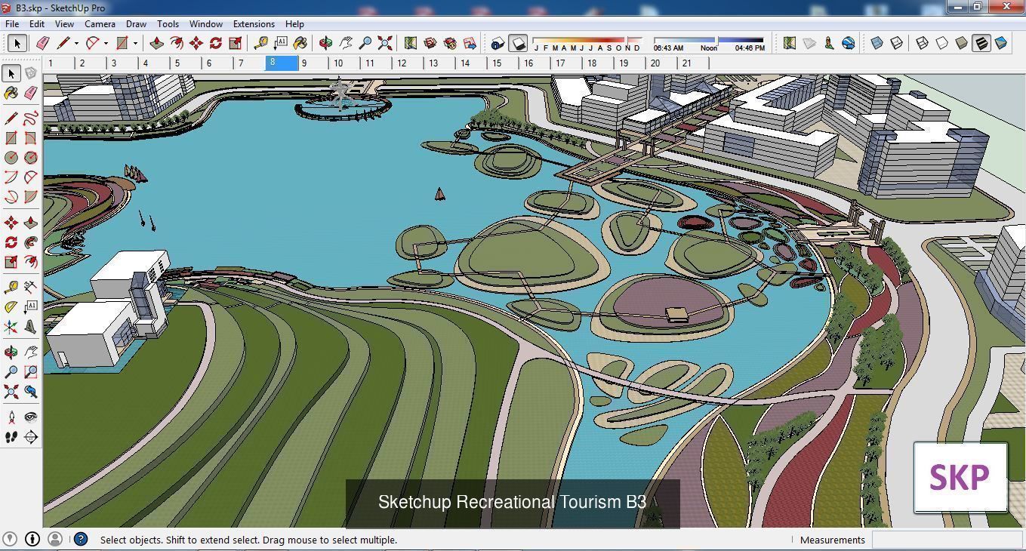Click the geo-location status icon

[10, 539]
